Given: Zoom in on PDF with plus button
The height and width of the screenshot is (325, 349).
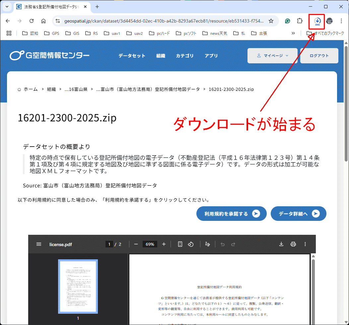Looking at the screenshot, I should click(164, 244).
